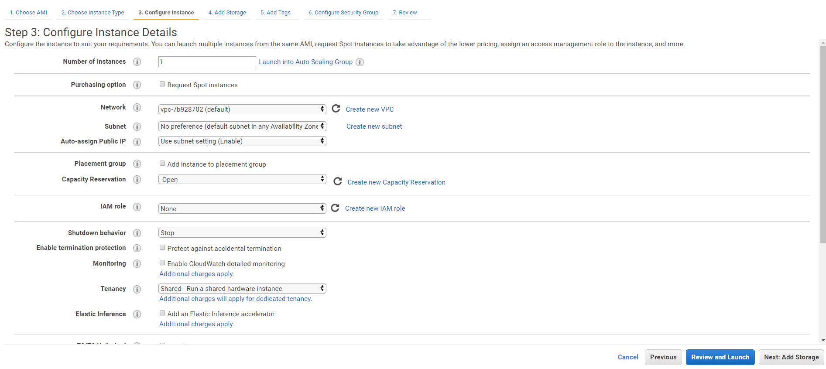Refresh the VPC network list
This screenshot has height=369, width=826.
[x=336, y=109]
